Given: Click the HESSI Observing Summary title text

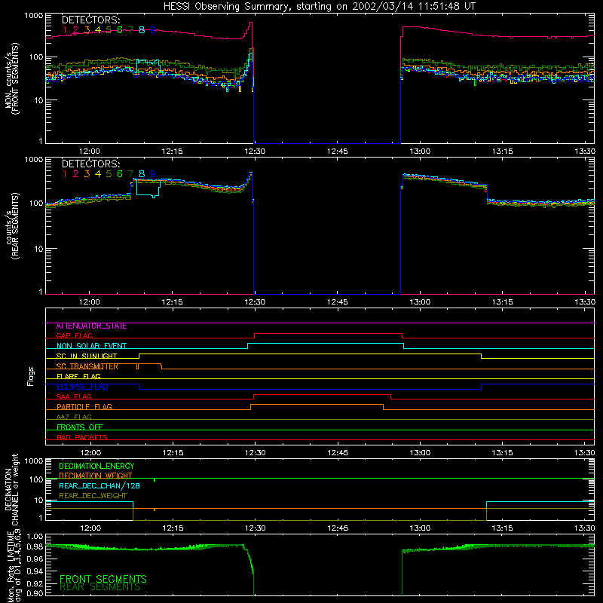Looking at the screenshot, I should (x=320, y=7).
